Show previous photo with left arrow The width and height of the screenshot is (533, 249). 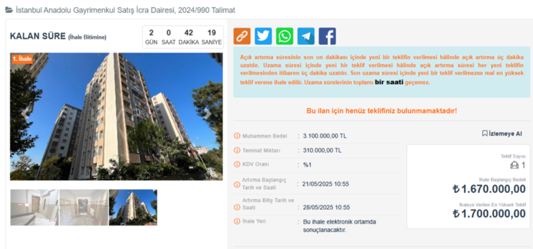pos(25,114)
